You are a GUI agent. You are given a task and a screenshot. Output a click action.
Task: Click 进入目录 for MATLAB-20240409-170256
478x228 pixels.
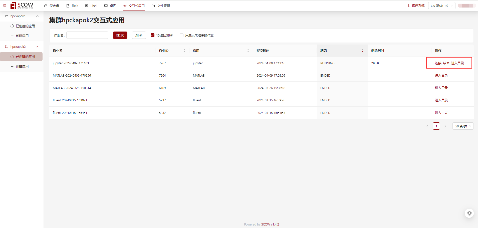[441, 75]
